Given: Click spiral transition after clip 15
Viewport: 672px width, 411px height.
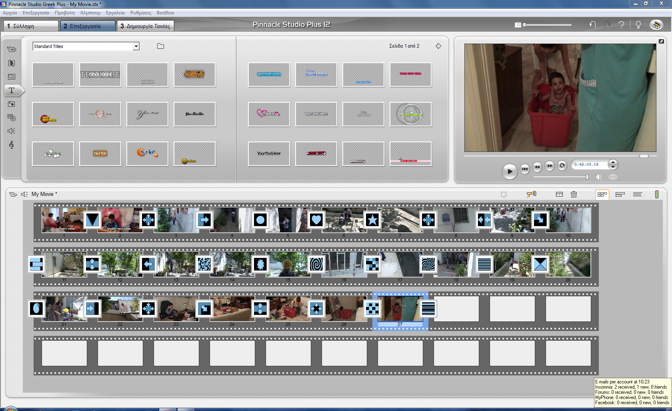Looking at the screenshot, I should 316,264.
